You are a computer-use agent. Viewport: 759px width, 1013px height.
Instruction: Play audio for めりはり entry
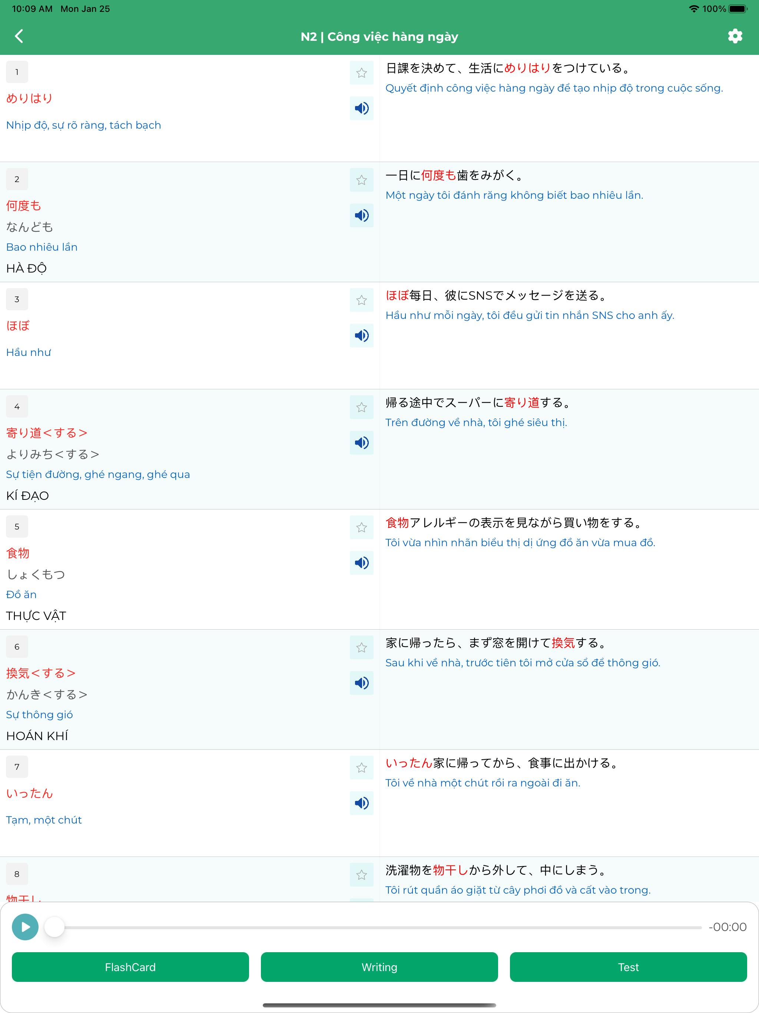(x=361, y=109)
